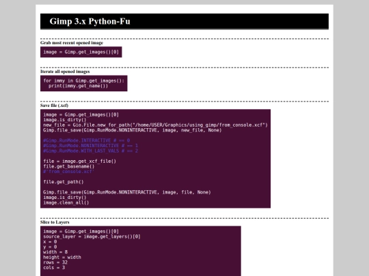This screenshot has width=369, height=276.
Task: Click first Gimp.file_save line with new_file
Action: pyautogui.click(x=133, y=130)
